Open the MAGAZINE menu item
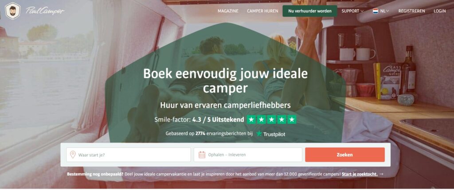Screen dimensions: 454x190 [x=228, y=11]
